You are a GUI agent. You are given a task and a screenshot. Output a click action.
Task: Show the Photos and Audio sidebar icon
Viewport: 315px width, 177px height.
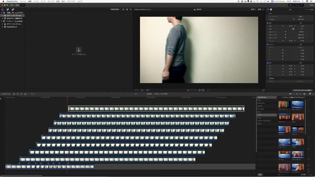coord(8,9)
